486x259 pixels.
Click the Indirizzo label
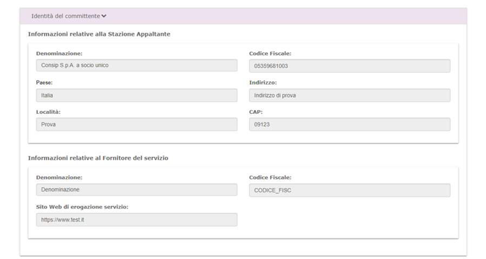click(262, 82)
